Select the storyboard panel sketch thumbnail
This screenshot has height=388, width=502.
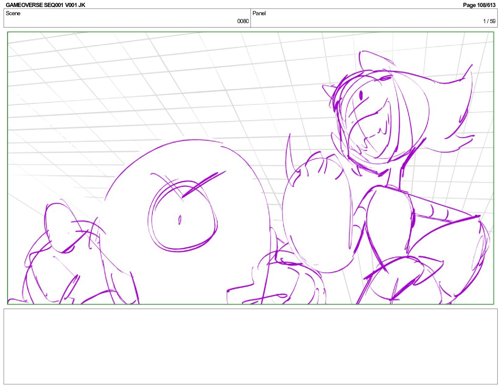(250, 168)
